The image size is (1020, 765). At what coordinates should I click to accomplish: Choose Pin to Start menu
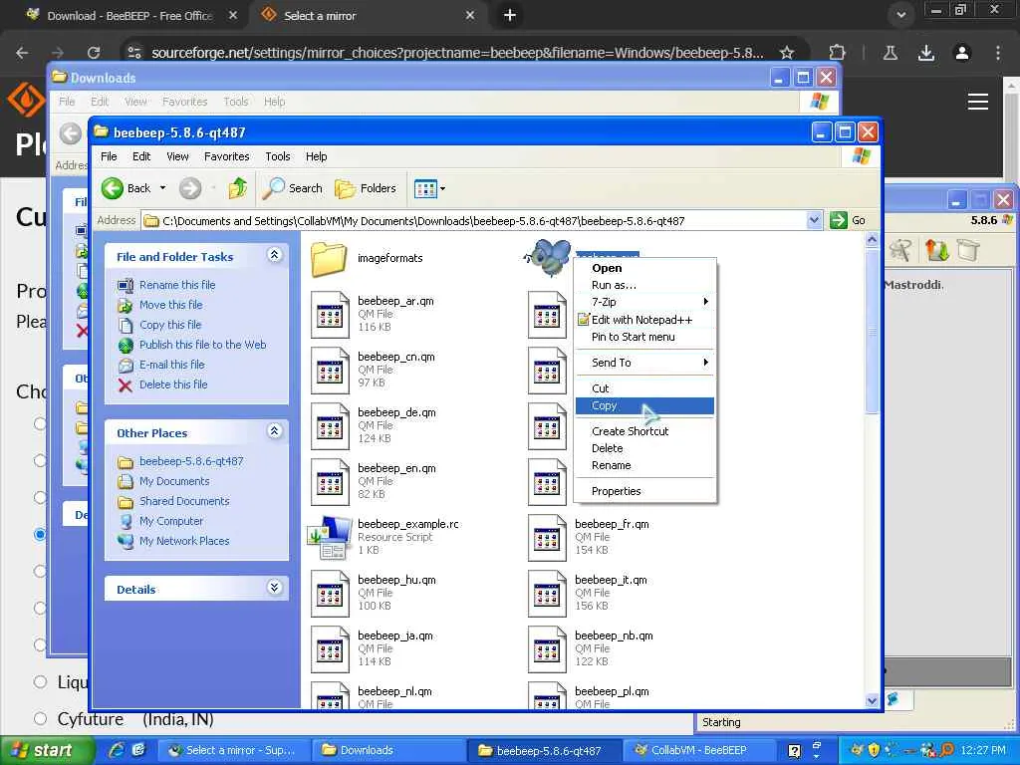pyautogui.click(x=644, y=337)
